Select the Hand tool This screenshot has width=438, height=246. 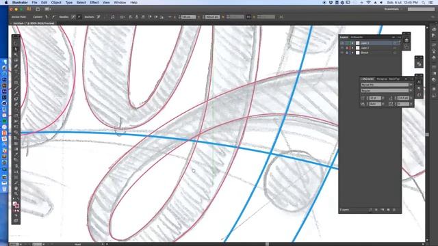point(16,189)
